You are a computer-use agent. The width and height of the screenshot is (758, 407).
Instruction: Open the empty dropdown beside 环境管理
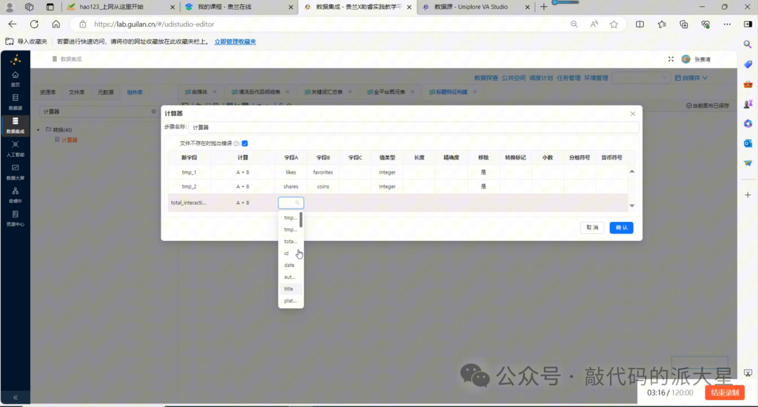(641, 78)
